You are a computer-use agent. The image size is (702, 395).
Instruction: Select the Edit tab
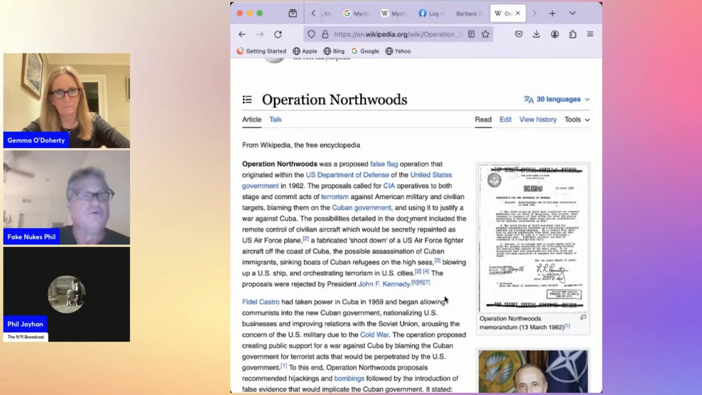coord(505,120)
